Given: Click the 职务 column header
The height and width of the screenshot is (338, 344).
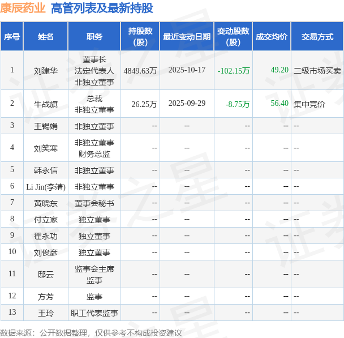Looking at the screenshot, I should click(x=94, y=37).
